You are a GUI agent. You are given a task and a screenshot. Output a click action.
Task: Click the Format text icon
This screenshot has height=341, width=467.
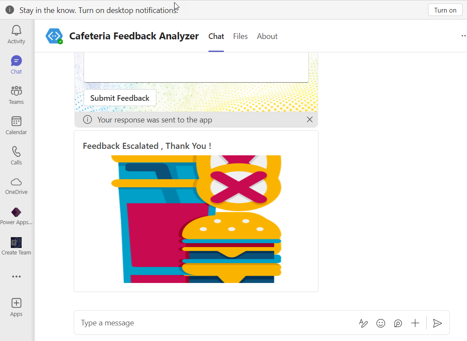(363, 323)
